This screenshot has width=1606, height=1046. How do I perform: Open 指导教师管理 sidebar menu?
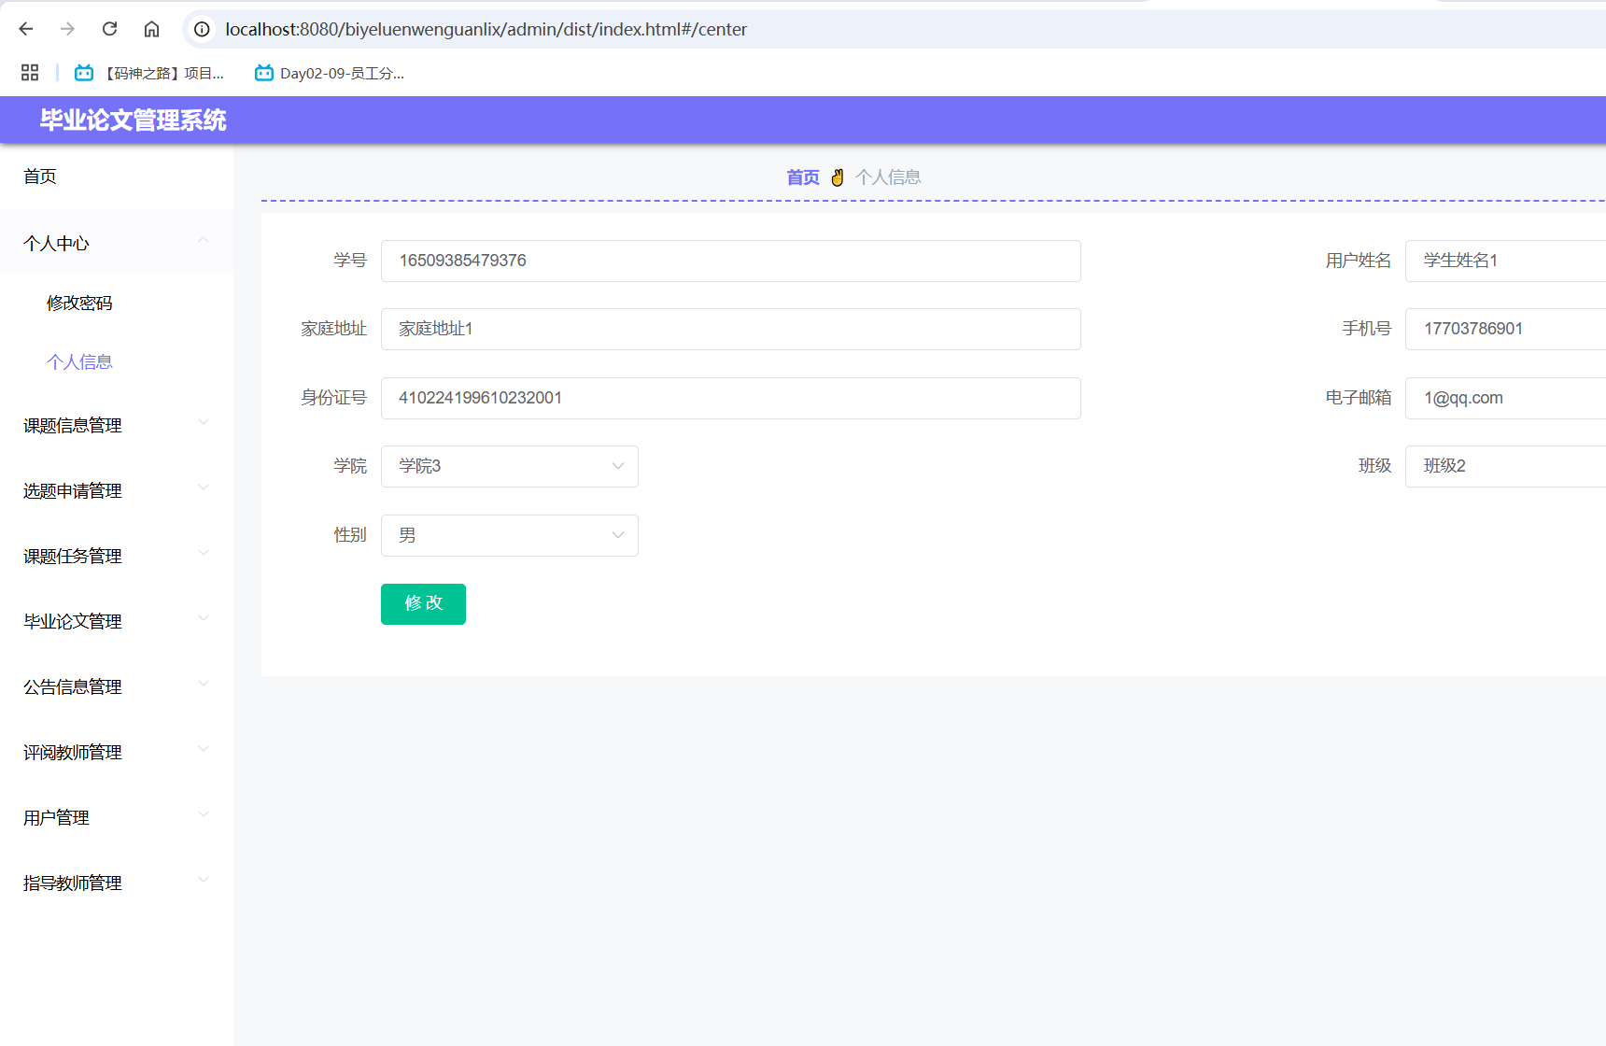tap(117, 883)
